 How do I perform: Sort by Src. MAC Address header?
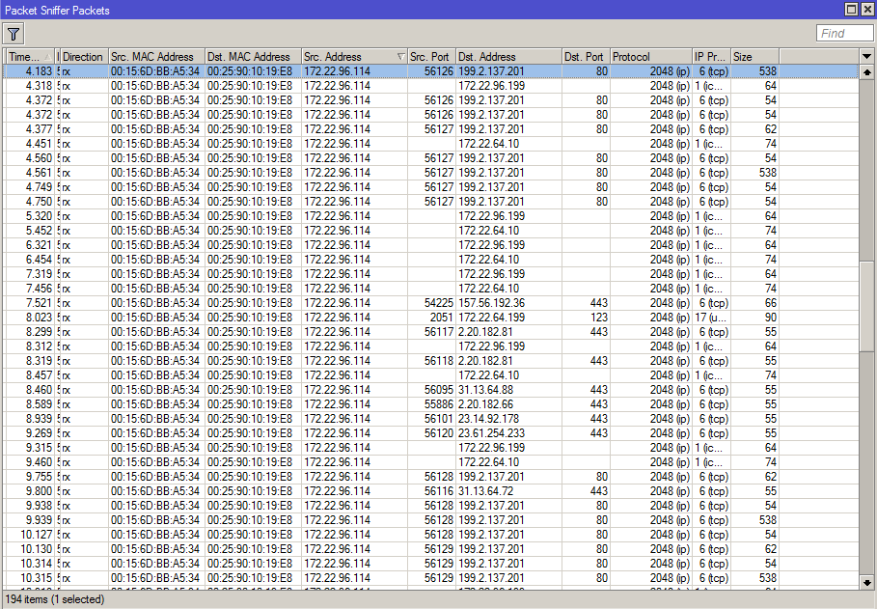pyautogui.click(x=156, y=57)
